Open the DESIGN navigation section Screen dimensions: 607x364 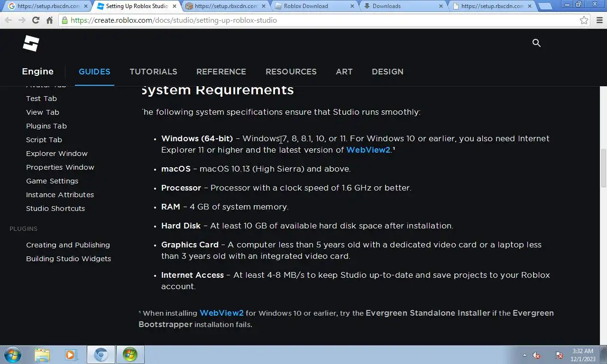click(387, 72)
